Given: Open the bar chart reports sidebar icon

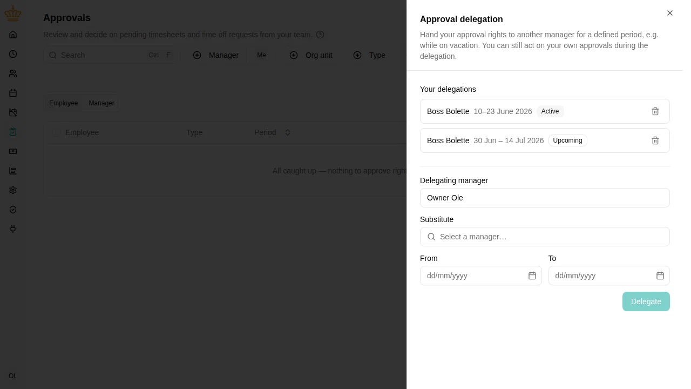Looking at the screenshot, I should [x=13, y=171].
